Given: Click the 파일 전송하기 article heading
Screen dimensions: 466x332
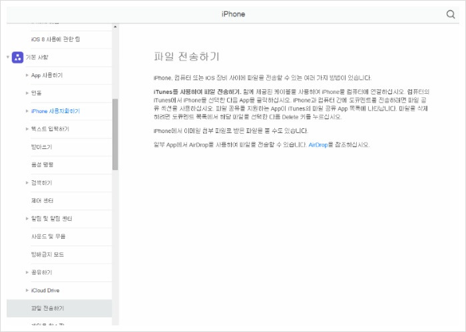Looking at the screenshot, I should [186, 57].
